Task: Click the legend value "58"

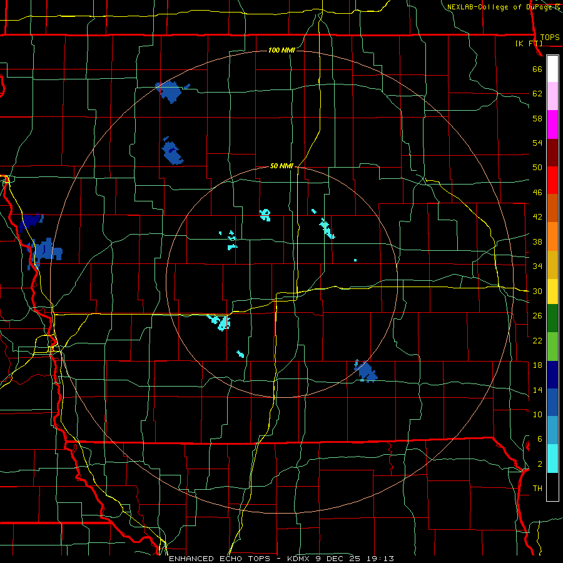Action: tap(537, 118)
